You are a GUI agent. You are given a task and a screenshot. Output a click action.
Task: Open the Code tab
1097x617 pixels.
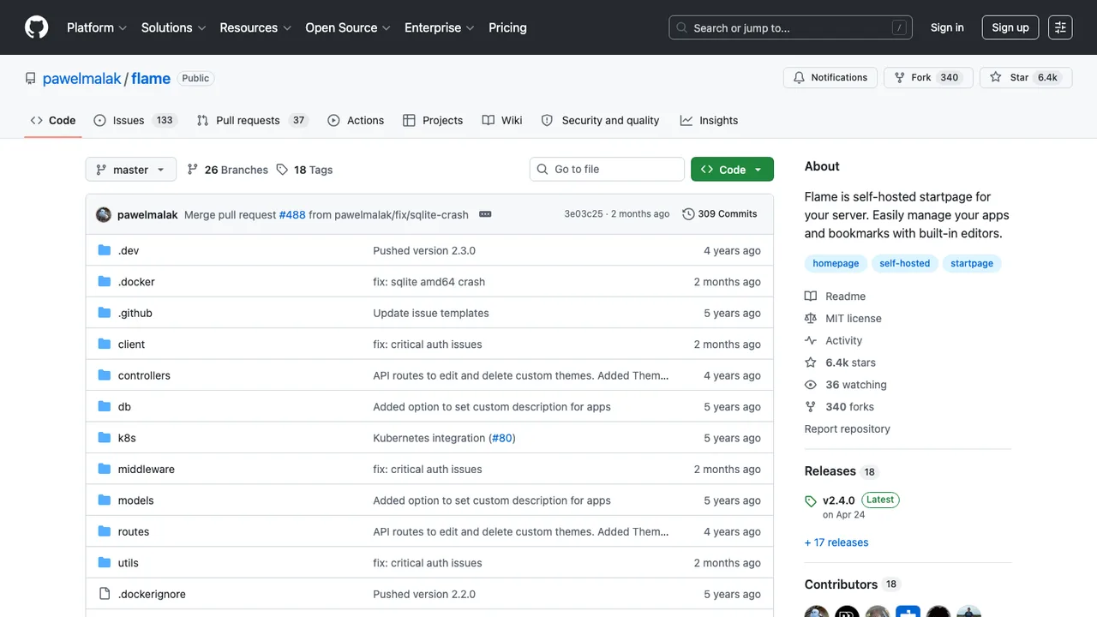tap(53, 121)
